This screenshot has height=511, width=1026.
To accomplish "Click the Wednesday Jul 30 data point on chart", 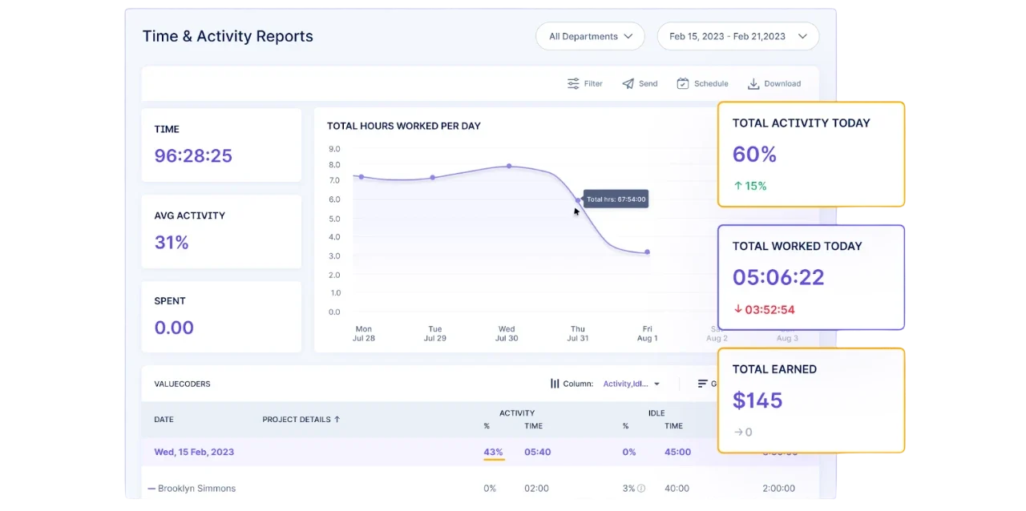I will (x=509, y=167).
